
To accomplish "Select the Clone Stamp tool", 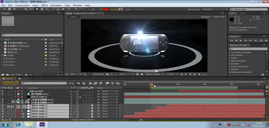I will [58, 9].
